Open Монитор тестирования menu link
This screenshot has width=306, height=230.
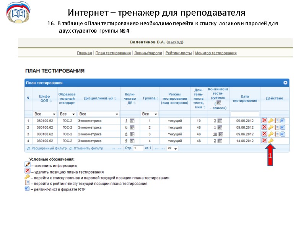tap(216, 53)
